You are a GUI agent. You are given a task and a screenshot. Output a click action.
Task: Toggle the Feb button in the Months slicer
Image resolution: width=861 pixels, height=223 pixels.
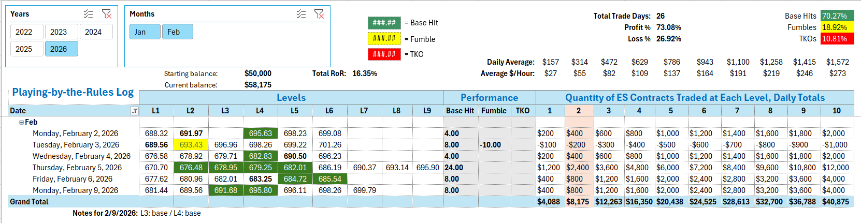coord(174,32)
